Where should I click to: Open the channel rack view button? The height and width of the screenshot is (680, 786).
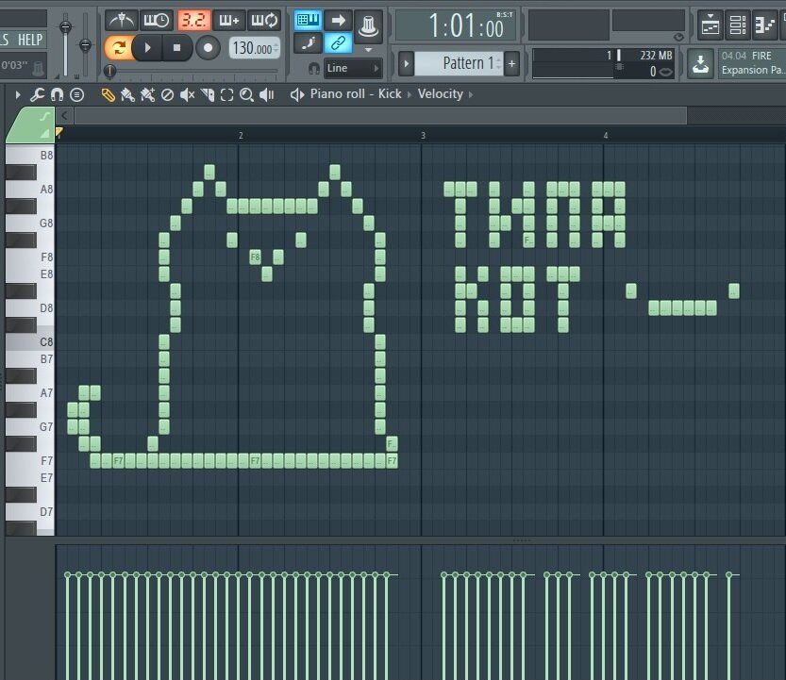737,25
